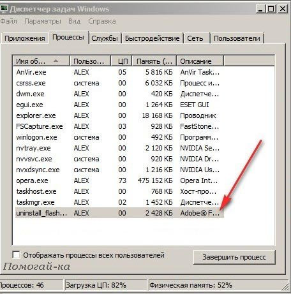Close the Task Manager window

coord(283,9)
